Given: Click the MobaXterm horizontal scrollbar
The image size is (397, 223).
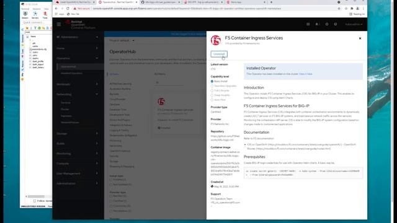Looking at the screenshot, I should point(36,196).
